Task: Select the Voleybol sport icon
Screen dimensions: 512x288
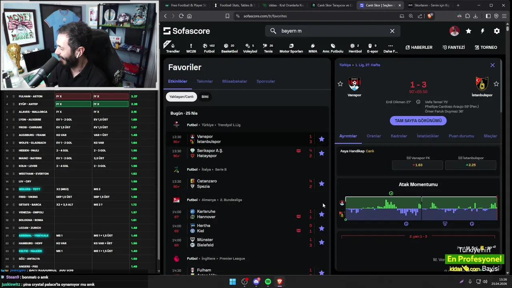Action: (x=250, y=48)
